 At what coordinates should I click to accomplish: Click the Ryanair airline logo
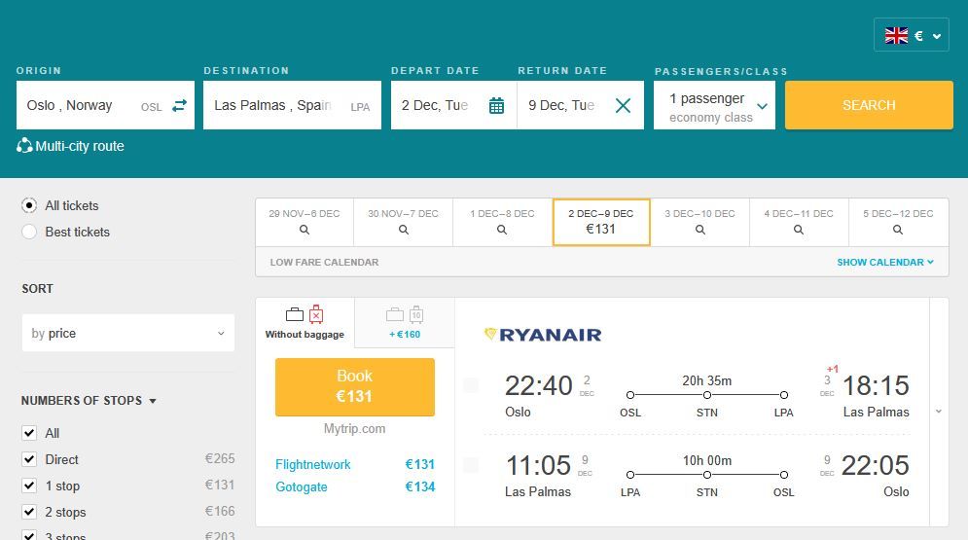(x=543, y=335)
